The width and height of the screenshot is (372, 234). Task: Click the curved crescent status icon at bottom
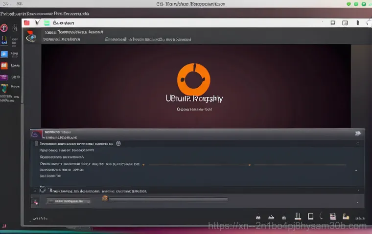[x=321, y=216]
